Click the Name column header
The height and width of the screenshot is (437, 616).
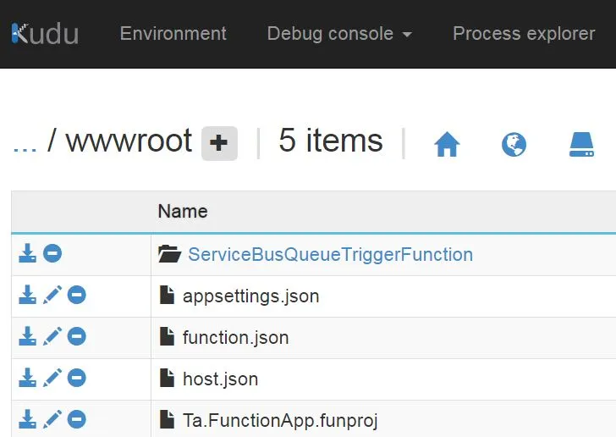tap(183, 211)
